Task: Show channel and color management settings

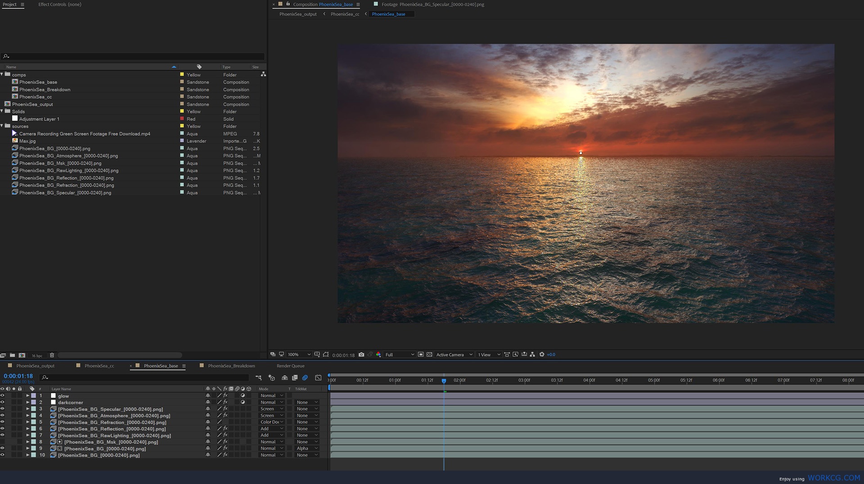Action: click(x=378, y=355)
